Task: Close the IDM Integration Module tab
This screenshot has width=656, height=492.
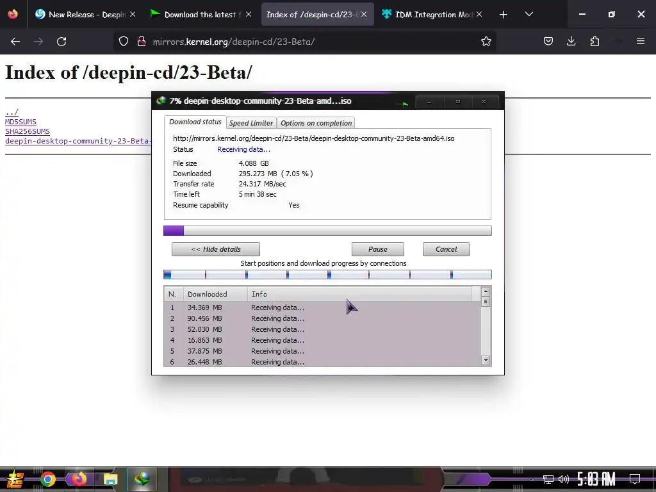Action: pyautogui.click(x=479, y=14)
